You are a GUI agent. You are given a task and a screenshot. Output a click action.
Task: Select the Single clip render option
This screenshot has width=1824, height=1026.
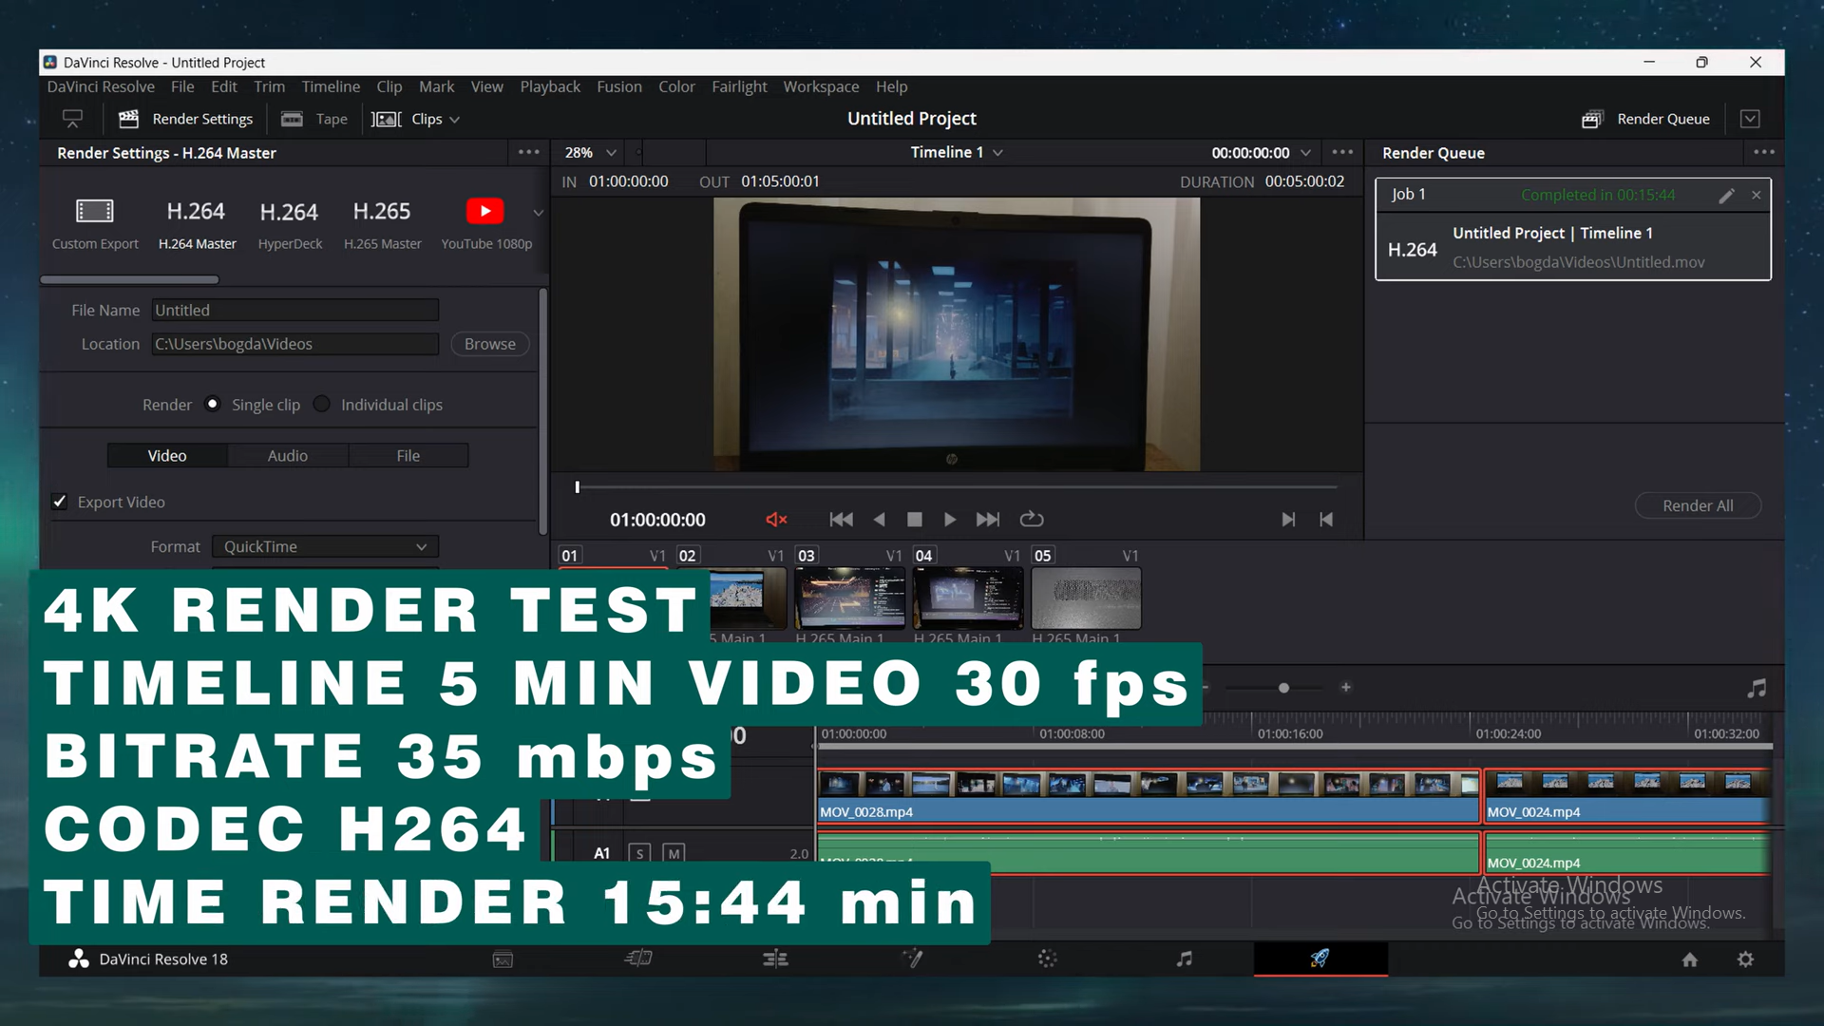tap(213, 404)
